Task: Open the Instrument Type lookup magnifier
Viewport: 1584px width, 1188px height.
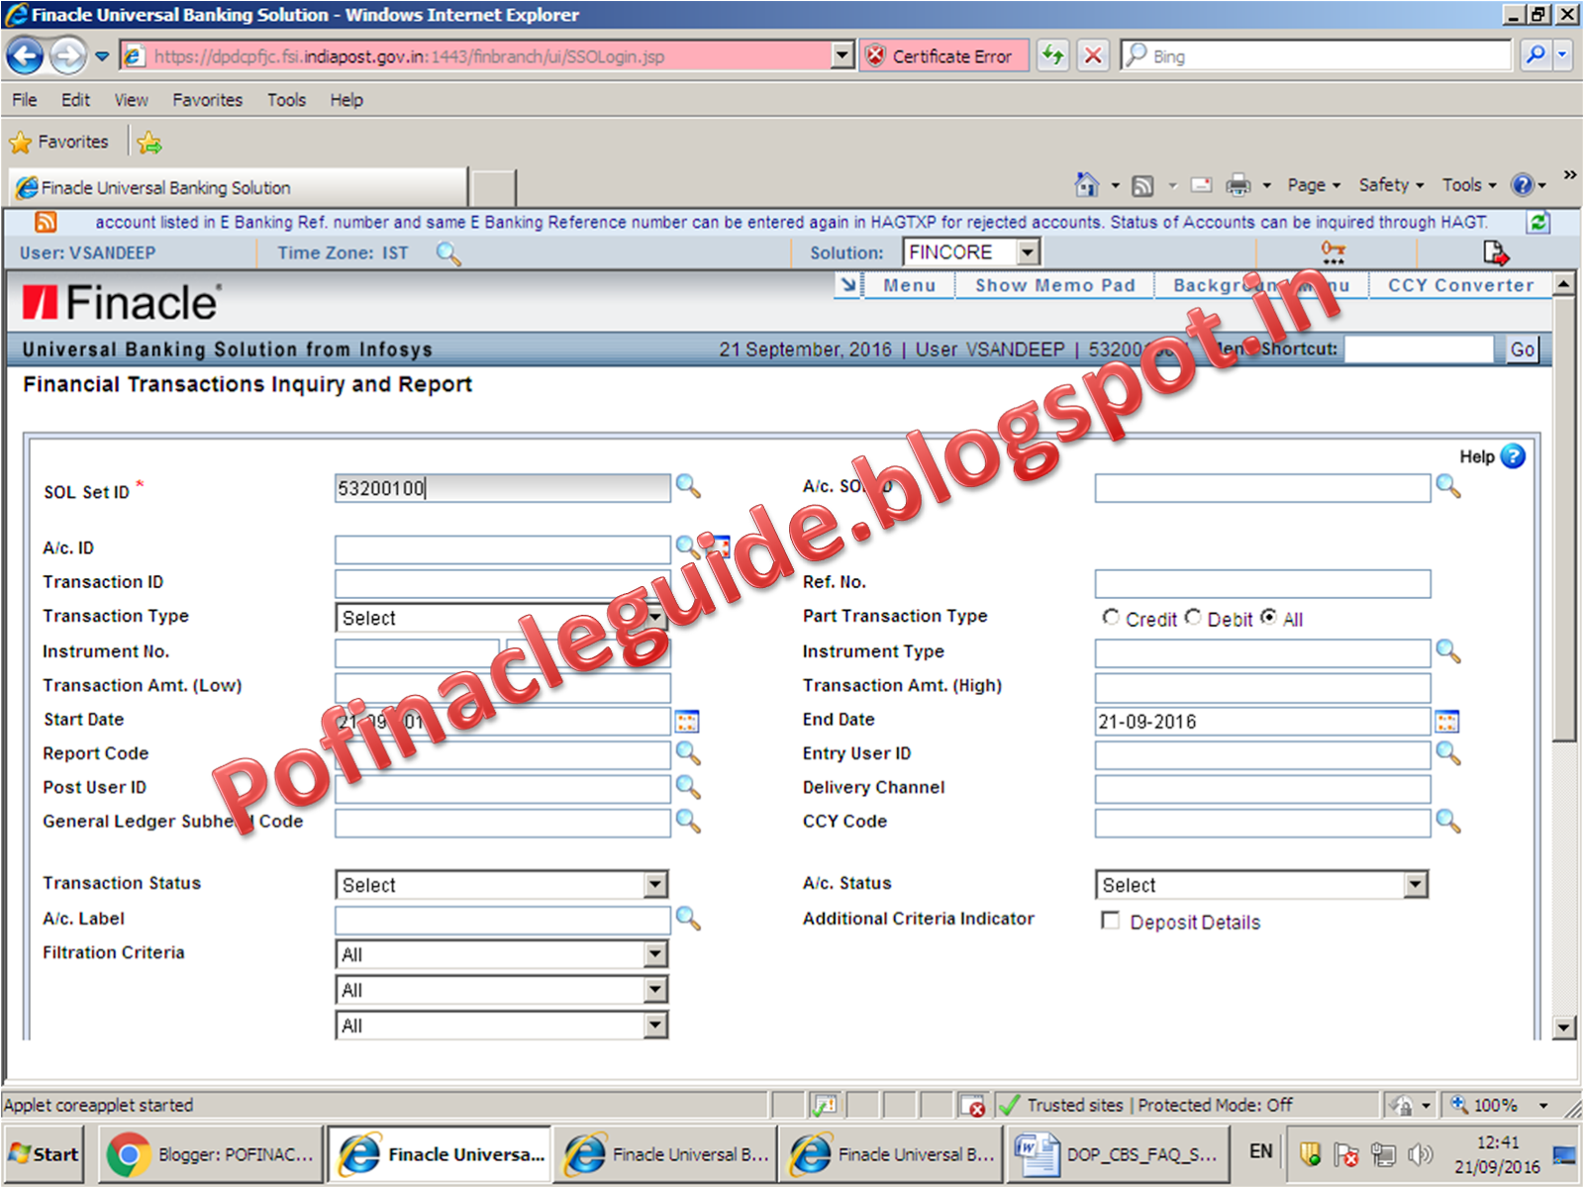Action: coord(1446,652)
